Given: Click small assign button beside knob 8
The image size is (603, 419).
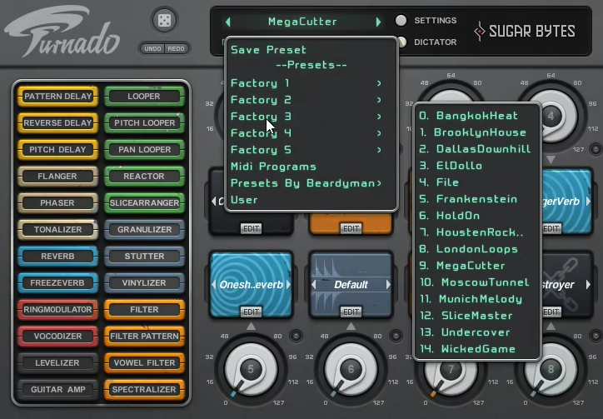Looking at the screenshot, I should click(x=596, y=336).
